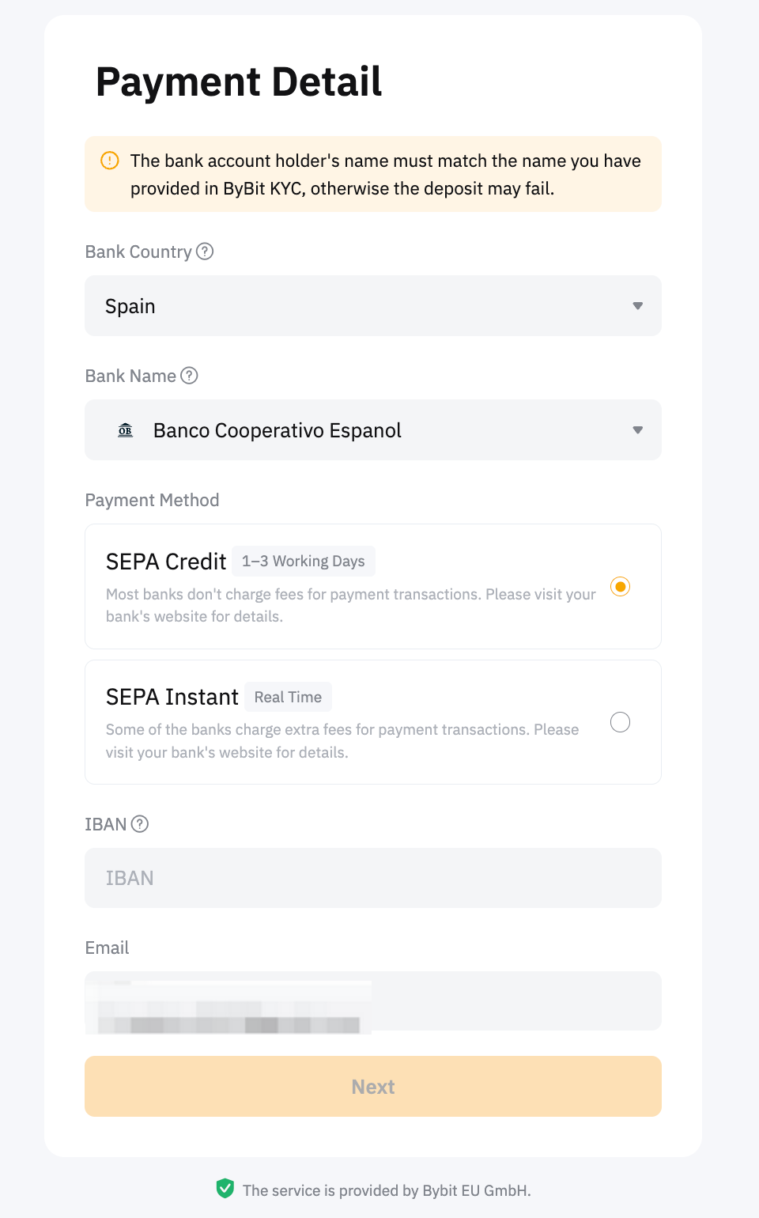Click the bank logo icon beside Banco Cooperativo Espanol
The width and height of the screenshot is (759, 1218).
(126, 430)
